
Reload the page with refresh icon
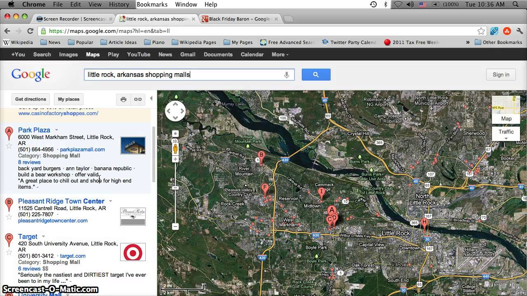(x=30, y=31)
